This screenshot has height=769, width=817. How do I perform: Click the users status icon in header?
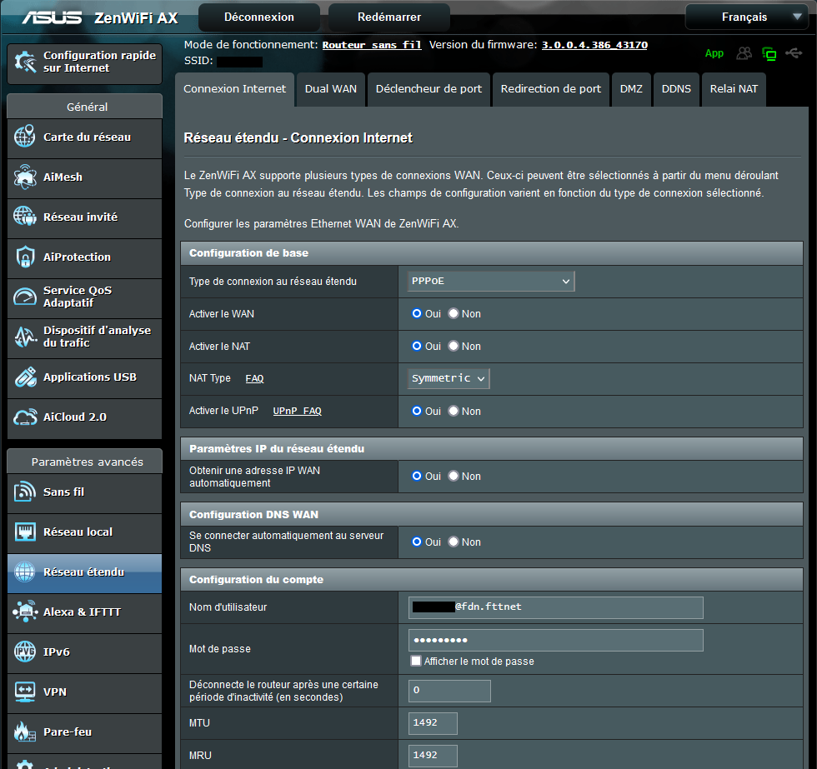[x=744, y=53]
